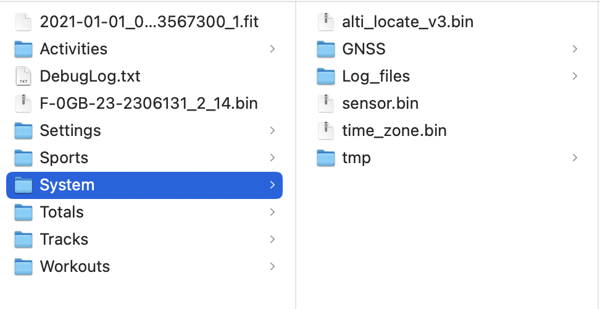The width and height of the screenshot is (600, 309).
Task: Select the sensor.bin file icon
Action: pyautogui.click(x=326, y=103)
